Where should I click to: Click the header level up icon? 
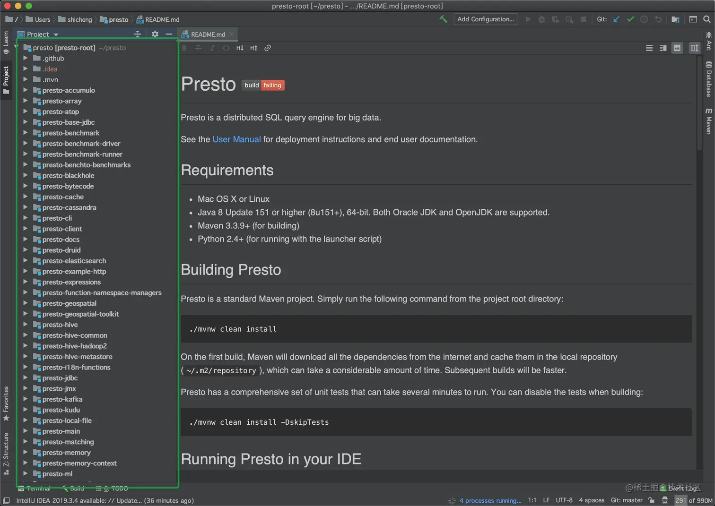(x=254, y=48)
